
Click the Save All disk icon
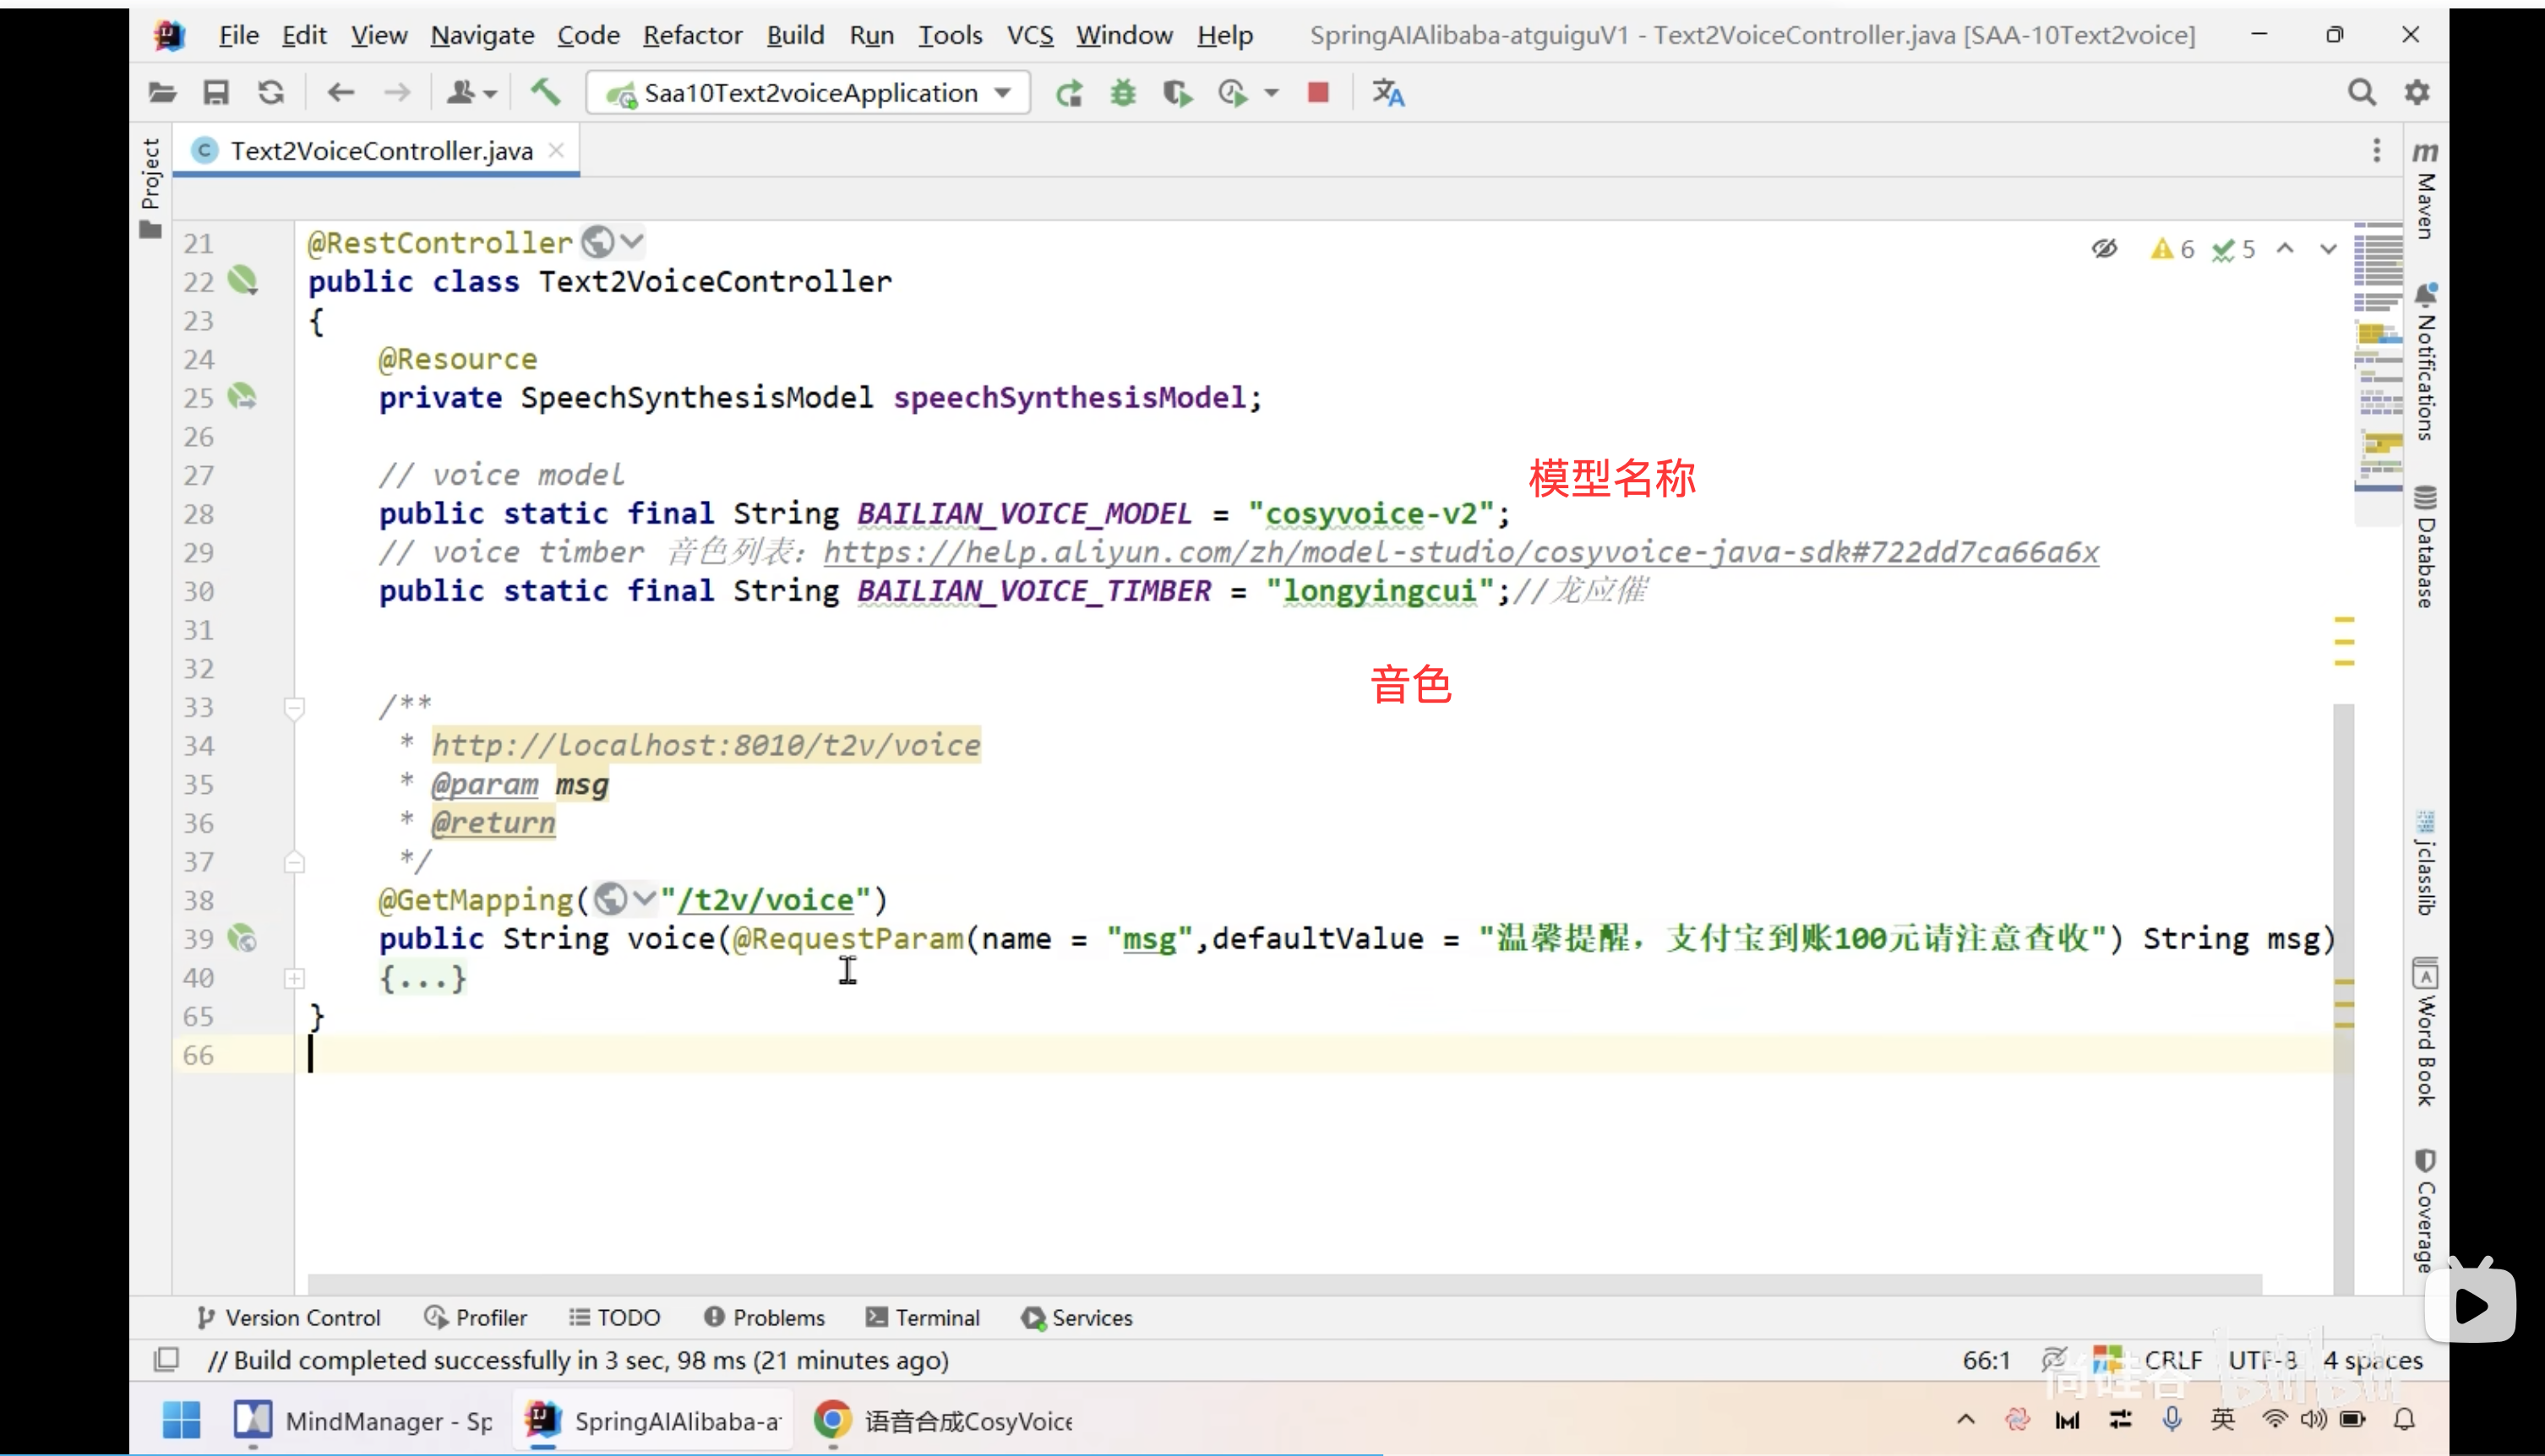pos(216,93)
